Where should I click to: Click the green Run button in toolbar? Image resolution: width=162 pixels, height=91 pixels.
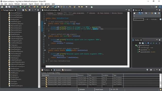(x=21, y=7)
